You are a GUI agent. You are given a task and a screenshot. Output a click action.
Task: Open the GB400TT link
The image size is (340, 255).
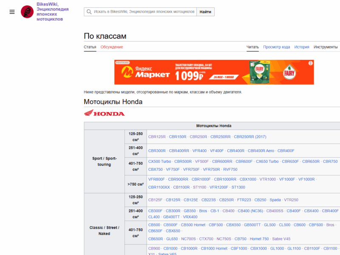[171, 217]
